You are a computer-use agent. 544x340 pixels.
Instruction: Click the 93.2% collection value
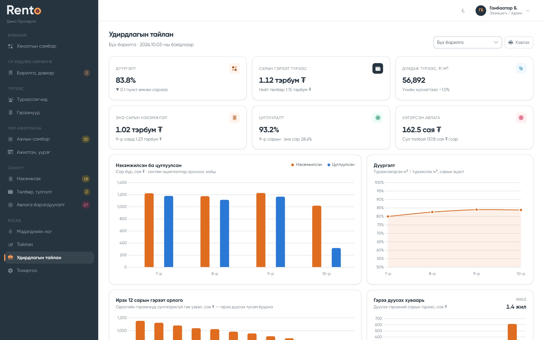point(269,130)
